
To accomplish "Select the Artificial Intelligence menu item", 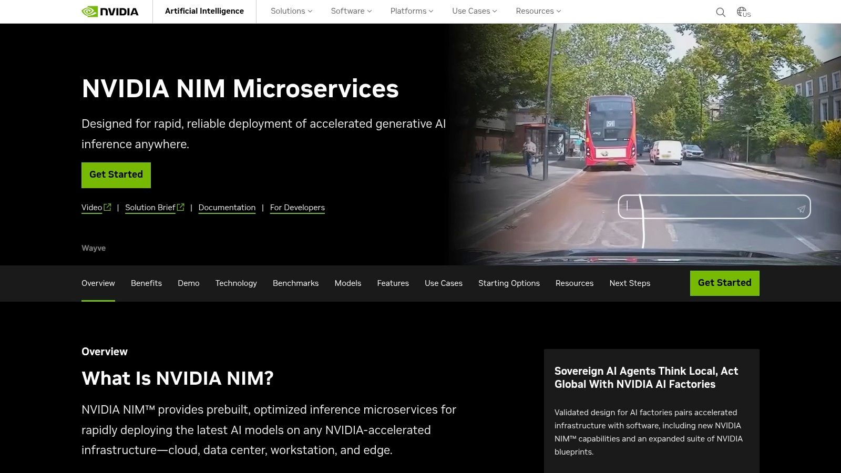I will point(204,11).
